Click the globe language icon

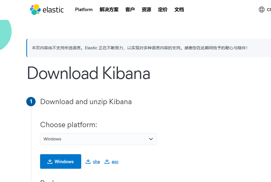[262, 10]
